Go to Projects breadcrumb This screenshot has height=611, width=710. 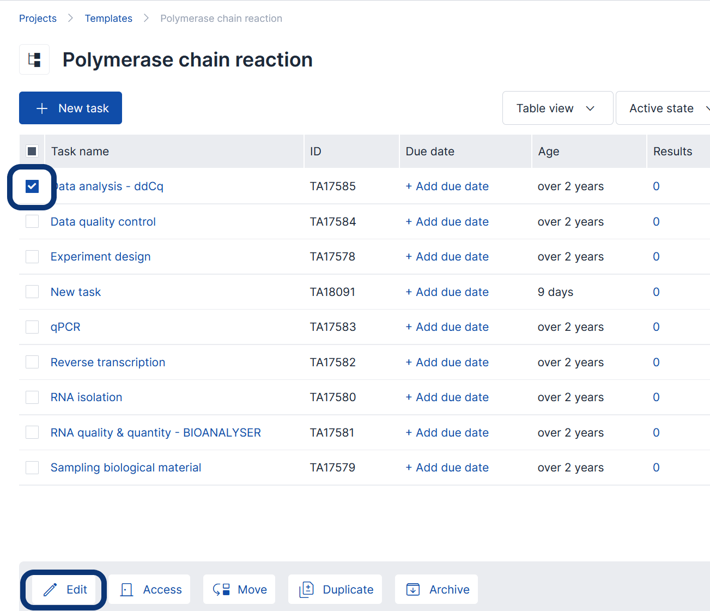coord(38,19)
